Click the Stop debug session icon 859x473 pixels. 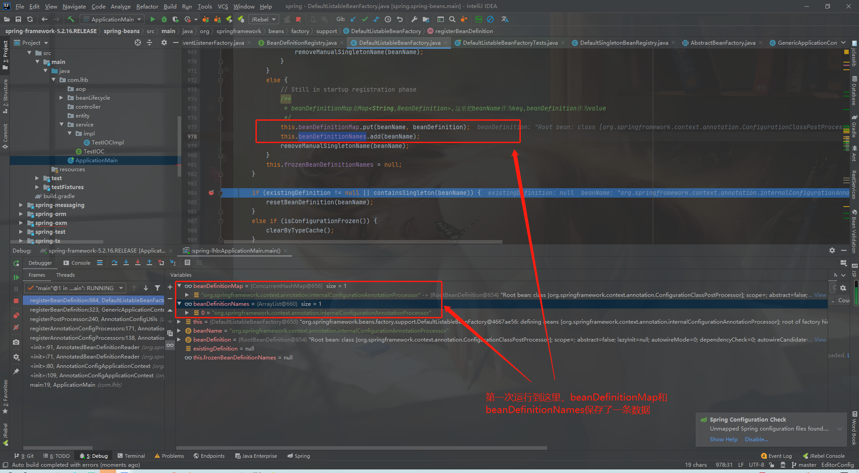[x=16, y=301]
